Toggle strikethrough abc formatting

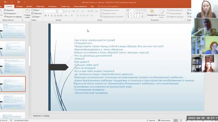click(x=58, y=16)
